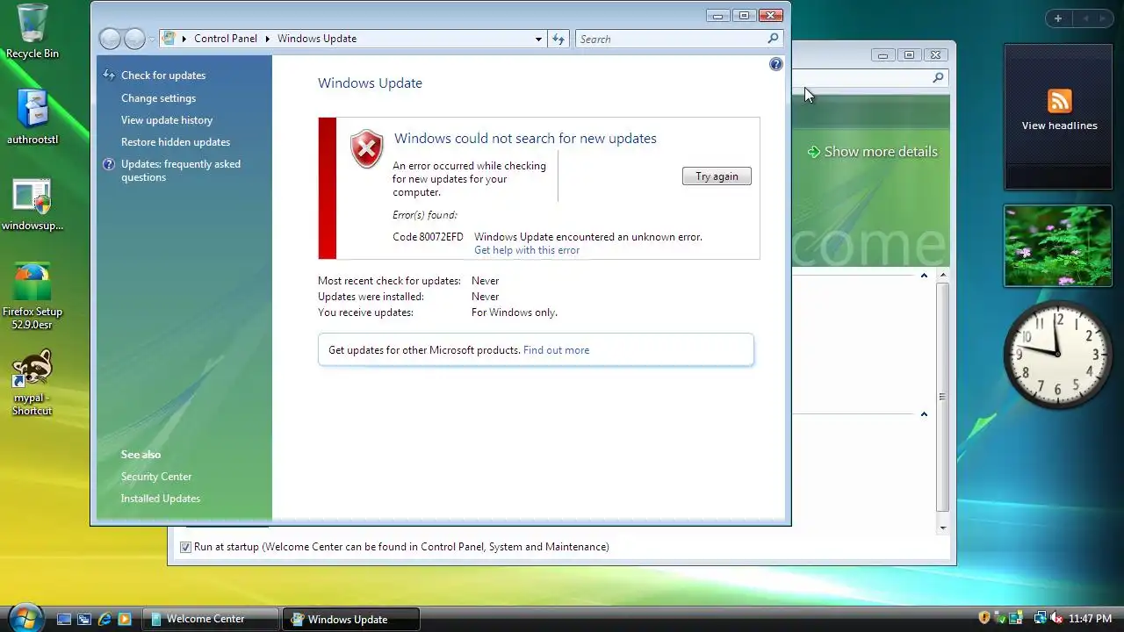
Task: Click Show more details in Welcome Center
Action: (872, 152)
